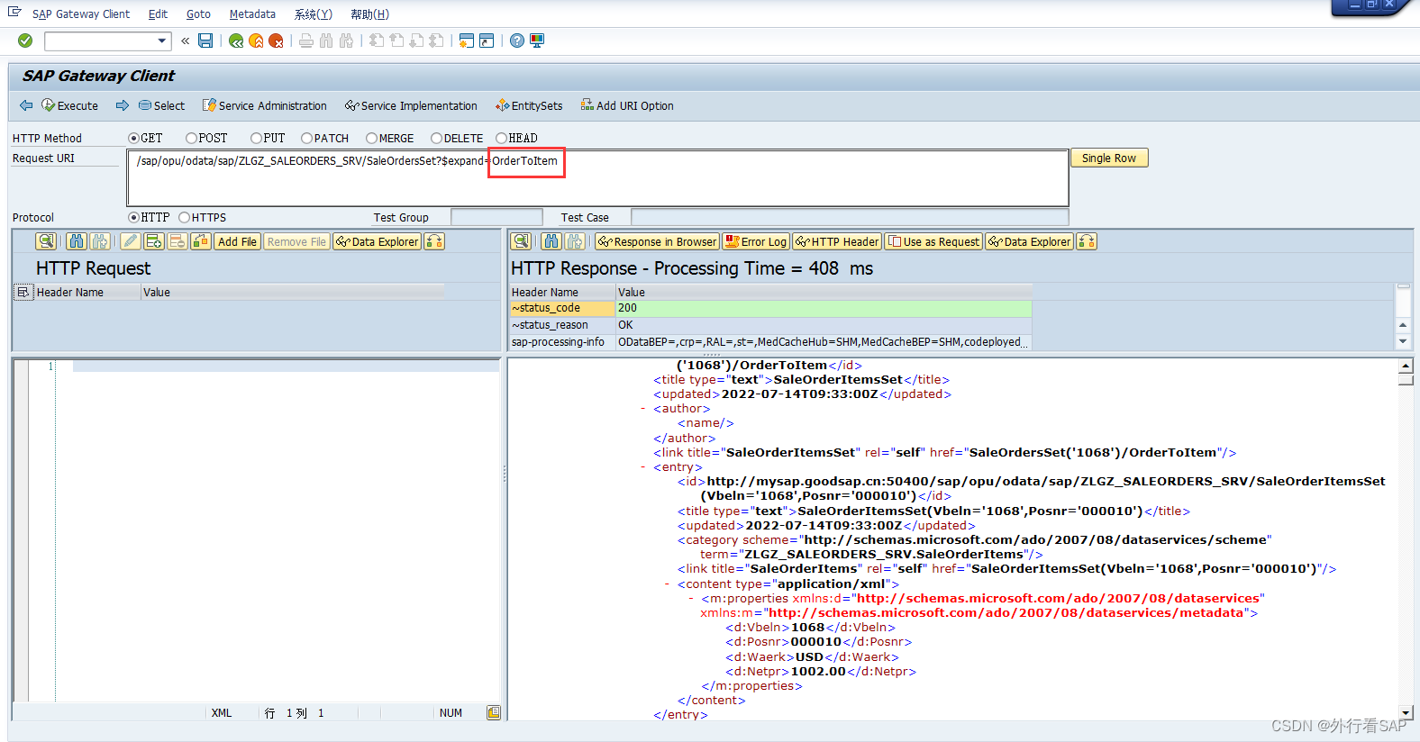The width and height of the screenshot is (1420, 742).
Task: Open the SAP Gateway Client menu
Action: click(x=81, y=14)
